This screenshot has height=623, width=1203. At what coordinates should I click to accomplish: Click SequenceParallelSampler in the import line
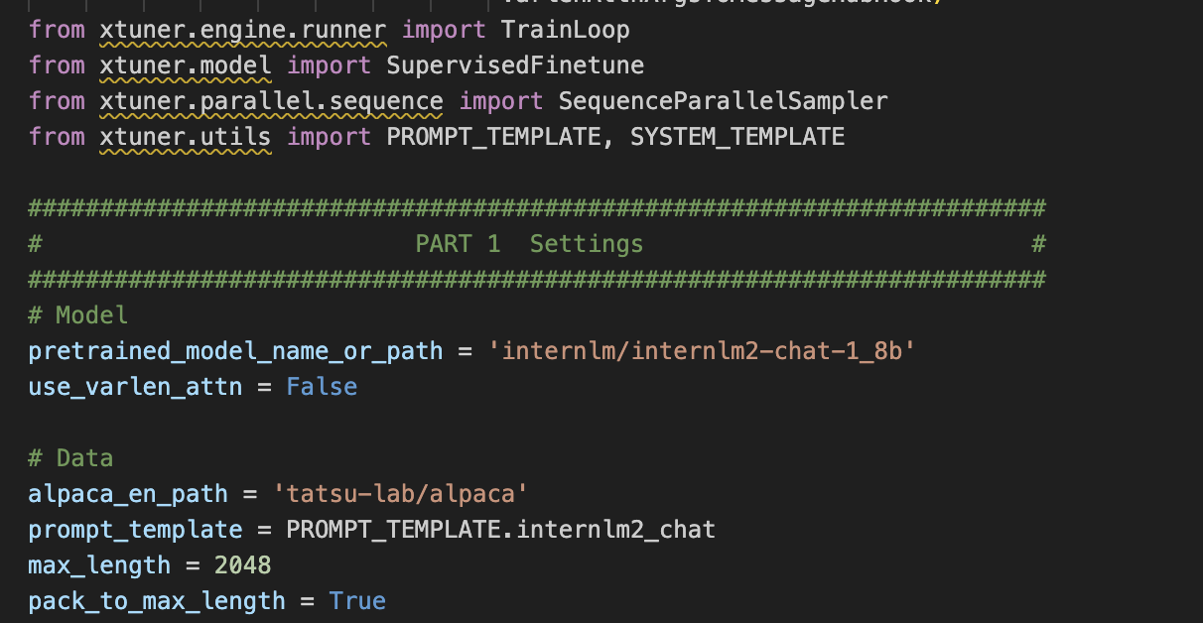pos(723,101)
